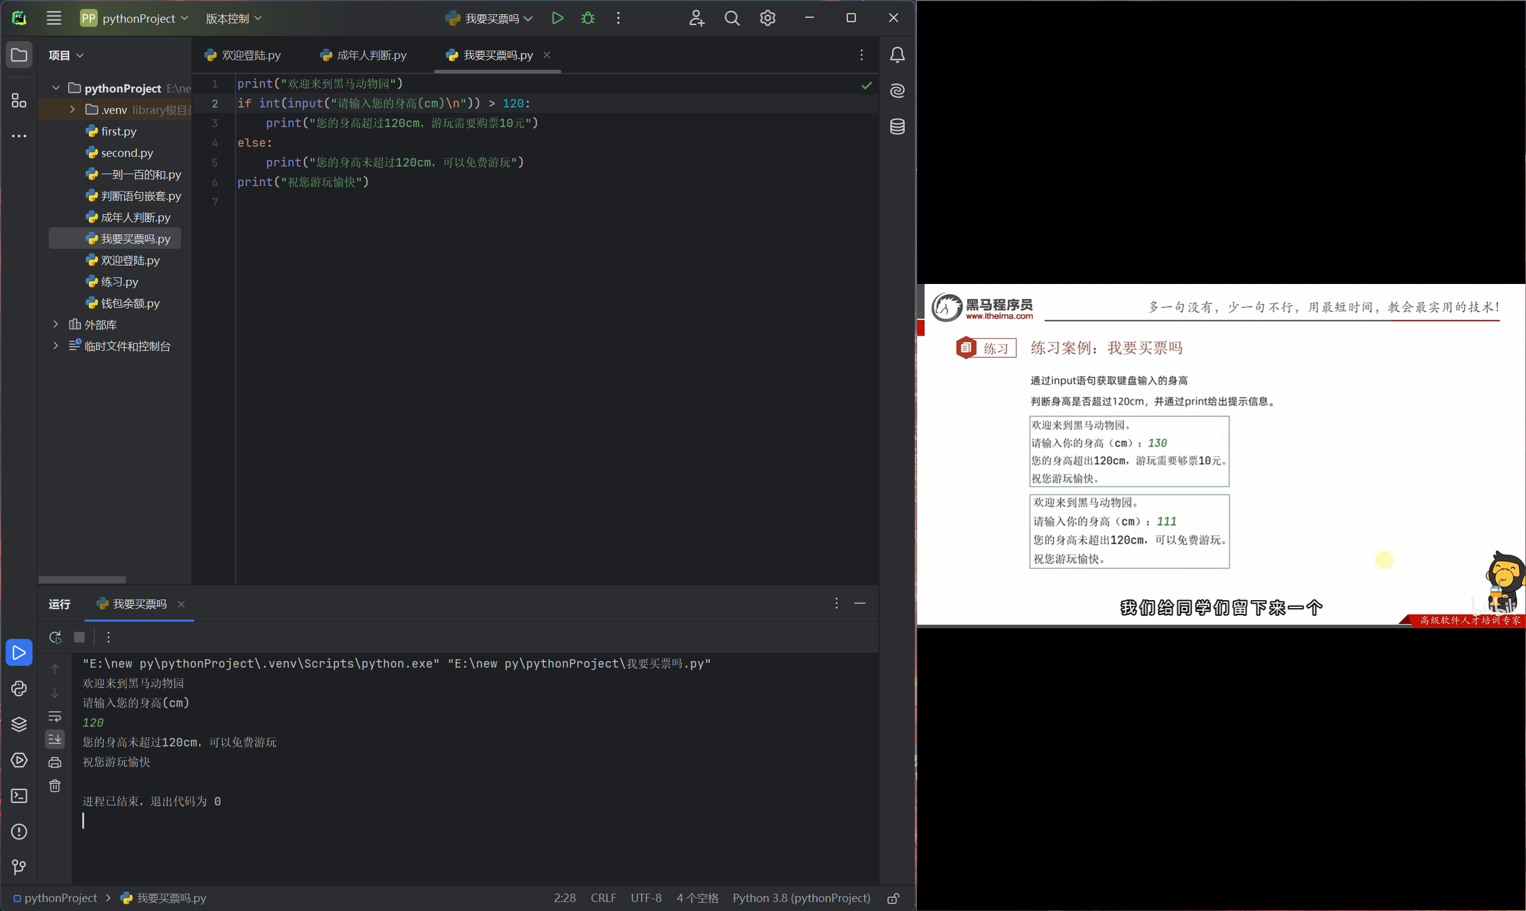Open the Terminal tool window
The image size is (1526, 911).
click(19, 796)
